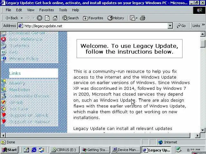Open the Privacy Policy link
Screen dimensions: 206x154
point(24,58)
